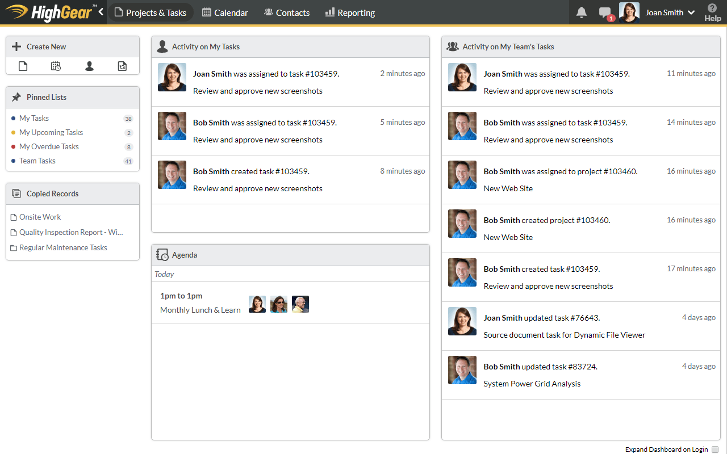727x454 pixels.
Task: Click the new calendar event icon
Action: pyautogui.click(x=56, y=66)
